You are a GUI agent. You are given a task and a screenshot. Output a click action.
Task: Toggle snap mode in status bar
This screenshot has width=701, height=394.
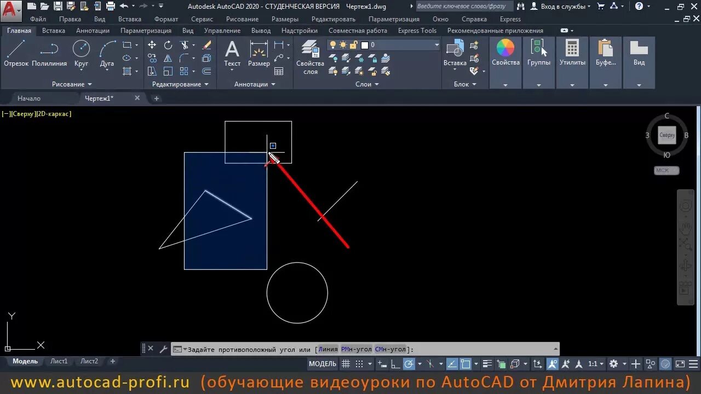359,364
